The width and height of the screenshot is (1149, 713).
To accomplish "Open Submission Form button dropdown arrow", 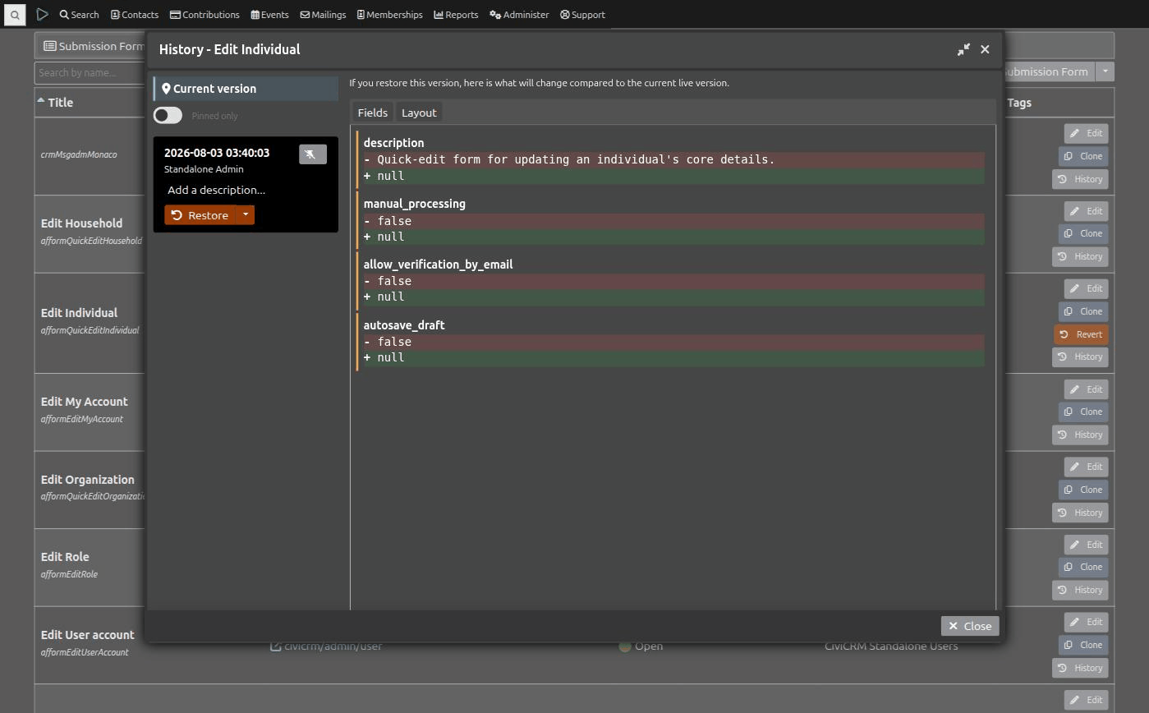I will pyautogui.click(x=1105, y=71).
